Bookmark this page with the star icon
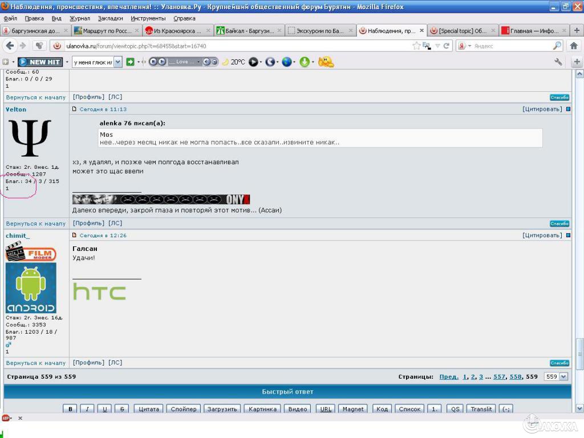 (x=416, y=46)
